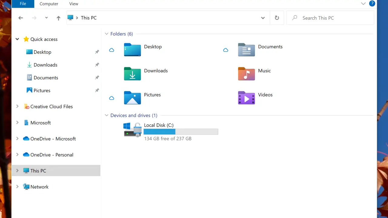Open the Pictures folder icon in main pane
Screen dimensions: 388x218
[132, 98]
